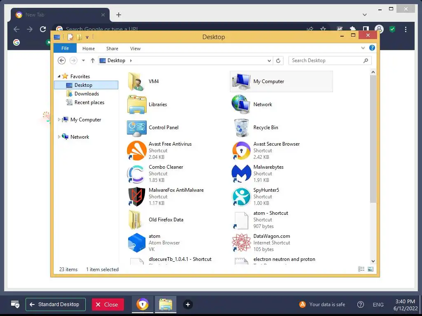This screenshot has height=316, width=422.
Task: Open the Customize Quick Access Toolbar dropdown
Action: point(87,37)
